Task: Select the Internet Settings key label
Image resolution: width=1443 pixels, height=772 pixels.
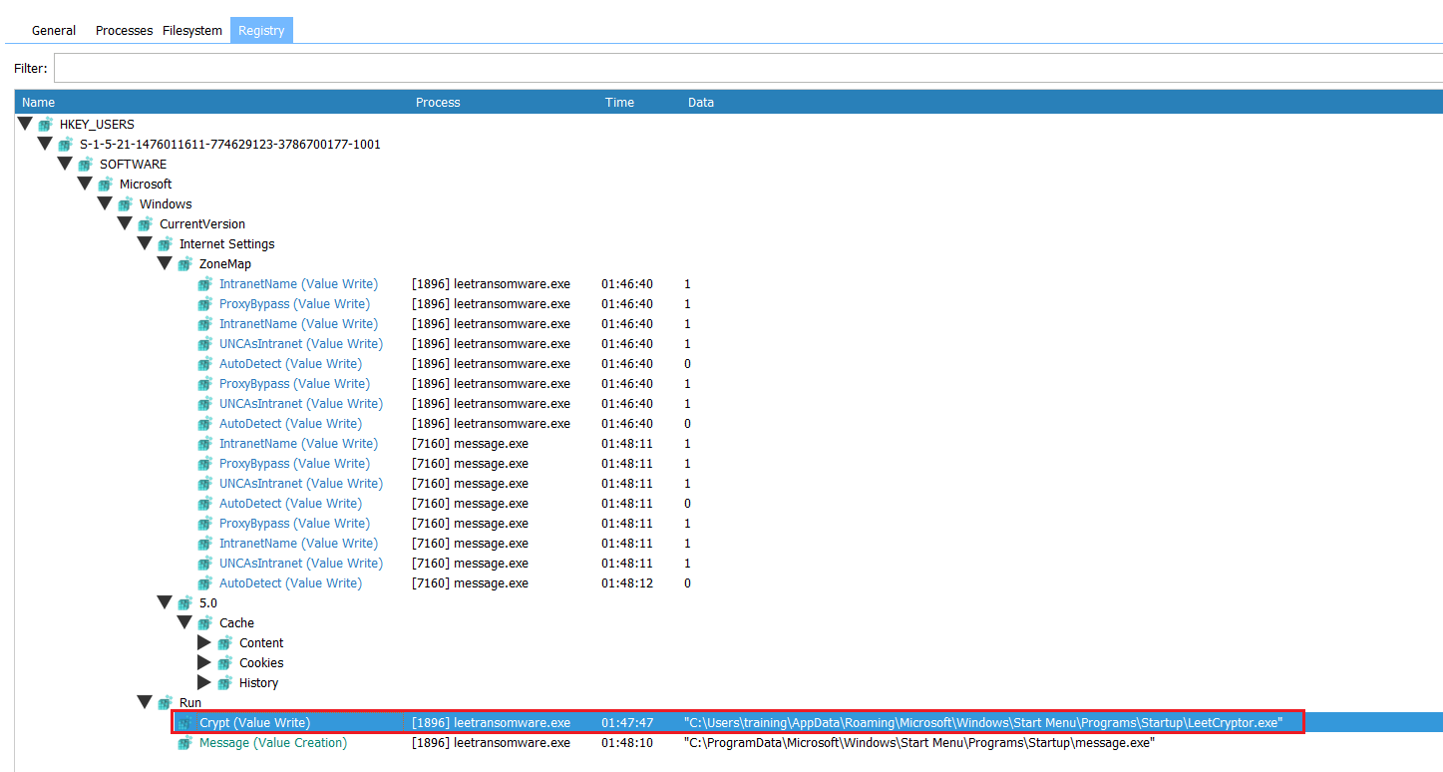Action: point(226,243)
